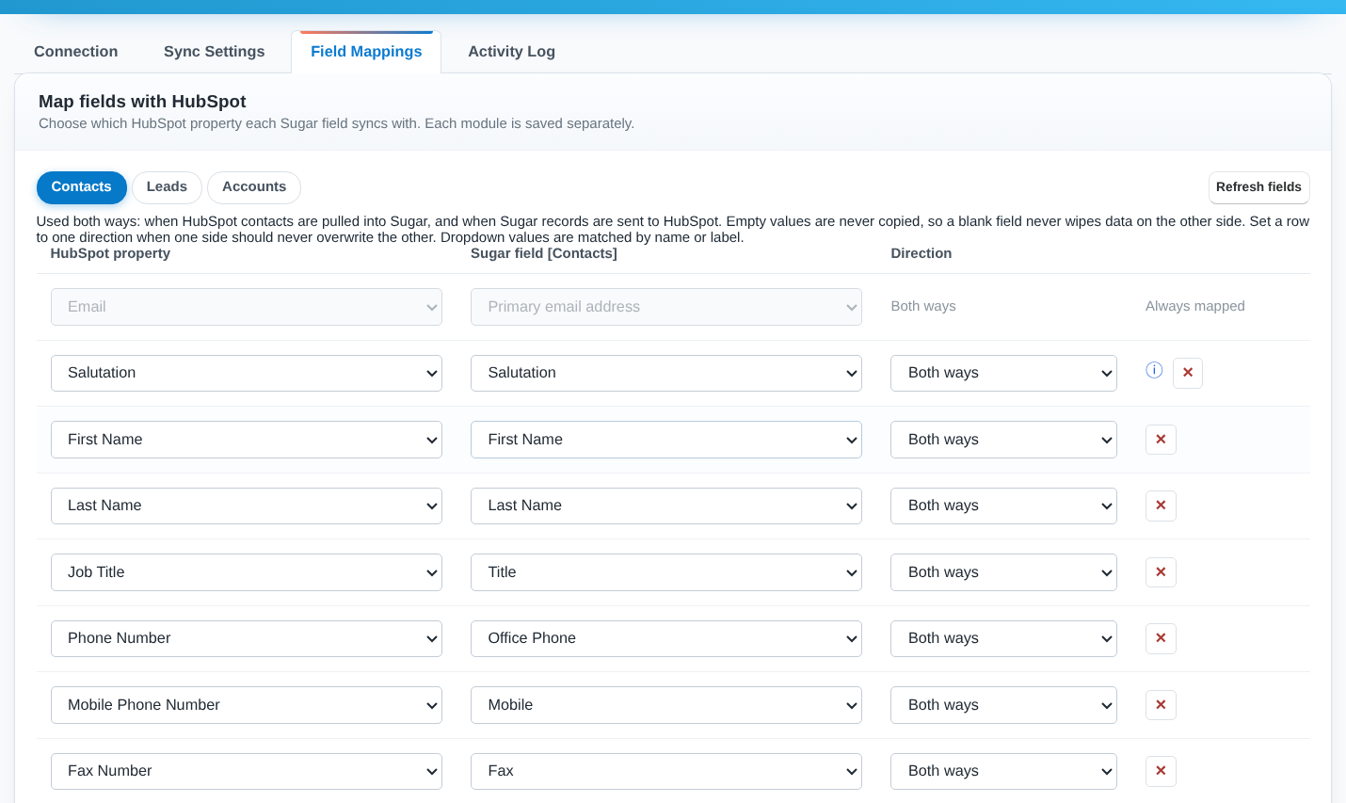Expand the Fax Number HubSpot property dropdown
The image size is (1346, 803).
pos(247,771)
